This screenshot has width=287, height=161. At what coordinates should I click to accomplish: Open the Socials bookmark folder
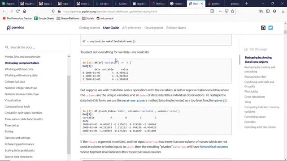tap(88, 18)
